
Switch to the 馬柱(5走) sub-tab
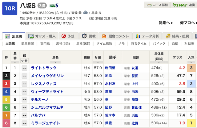tap(63, 44)
